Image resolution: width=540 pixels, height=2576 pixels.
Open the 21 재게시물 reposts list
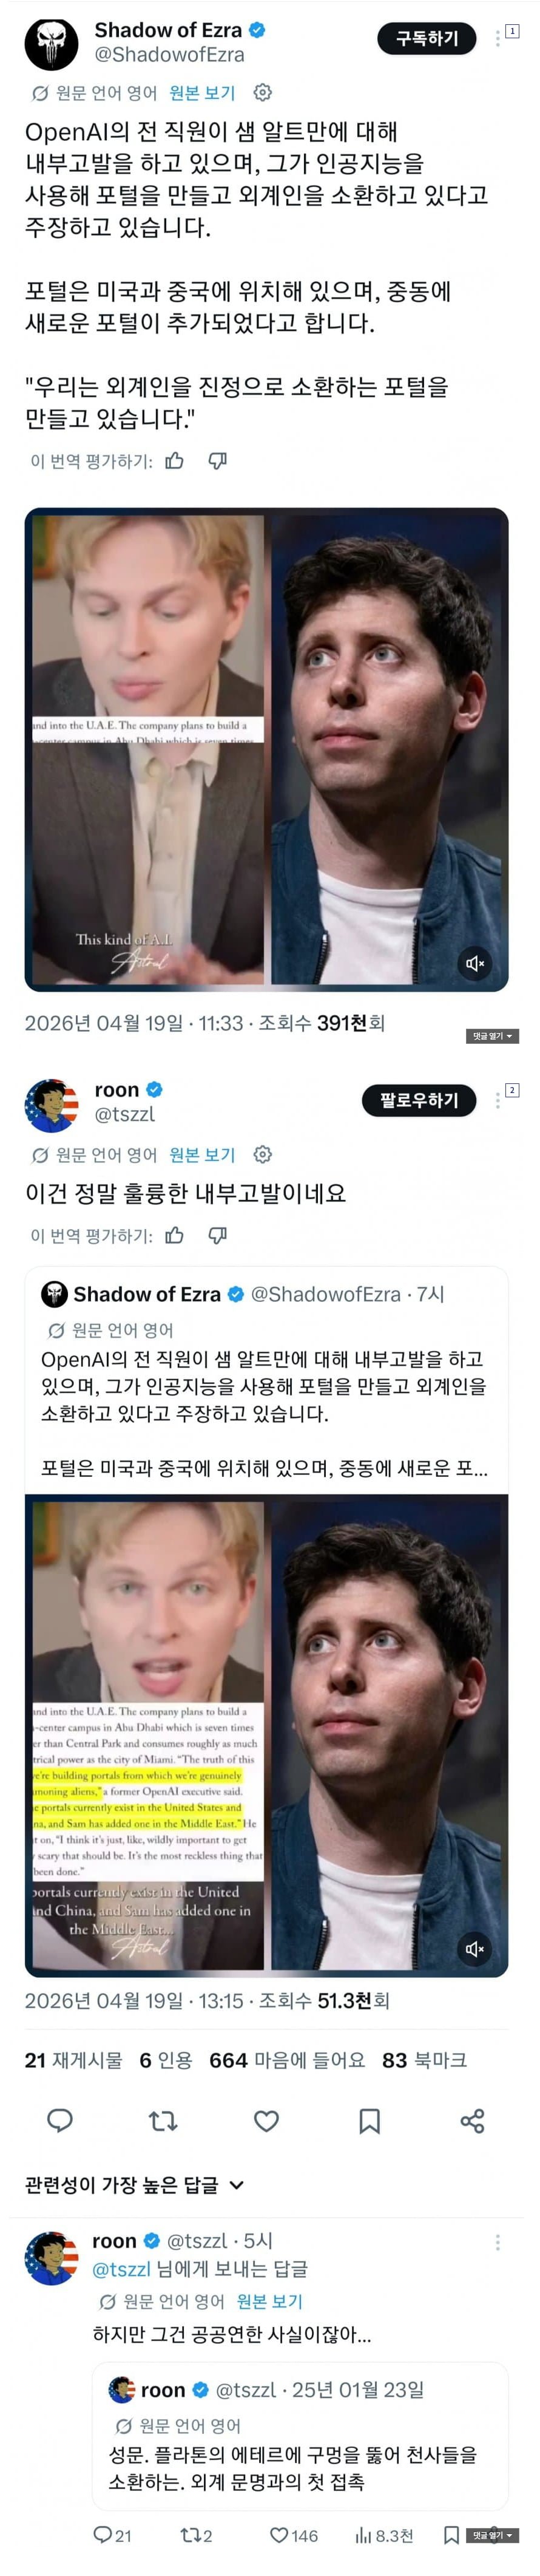click(74, 2060)
